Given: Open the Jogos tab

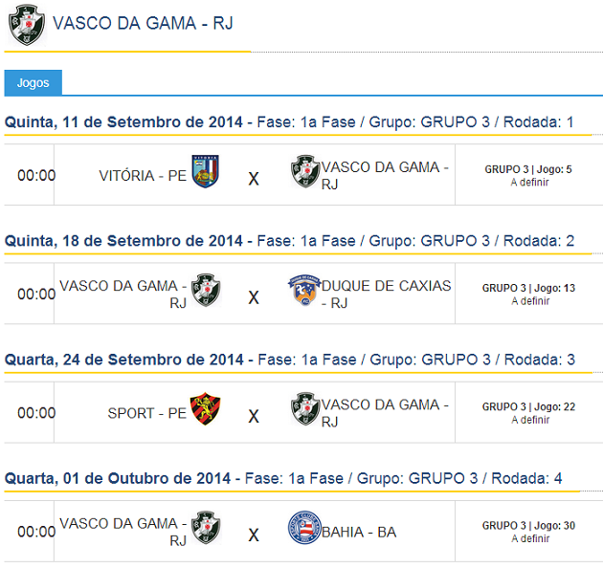Looking at the screenshot, I should tap(33, 83).
